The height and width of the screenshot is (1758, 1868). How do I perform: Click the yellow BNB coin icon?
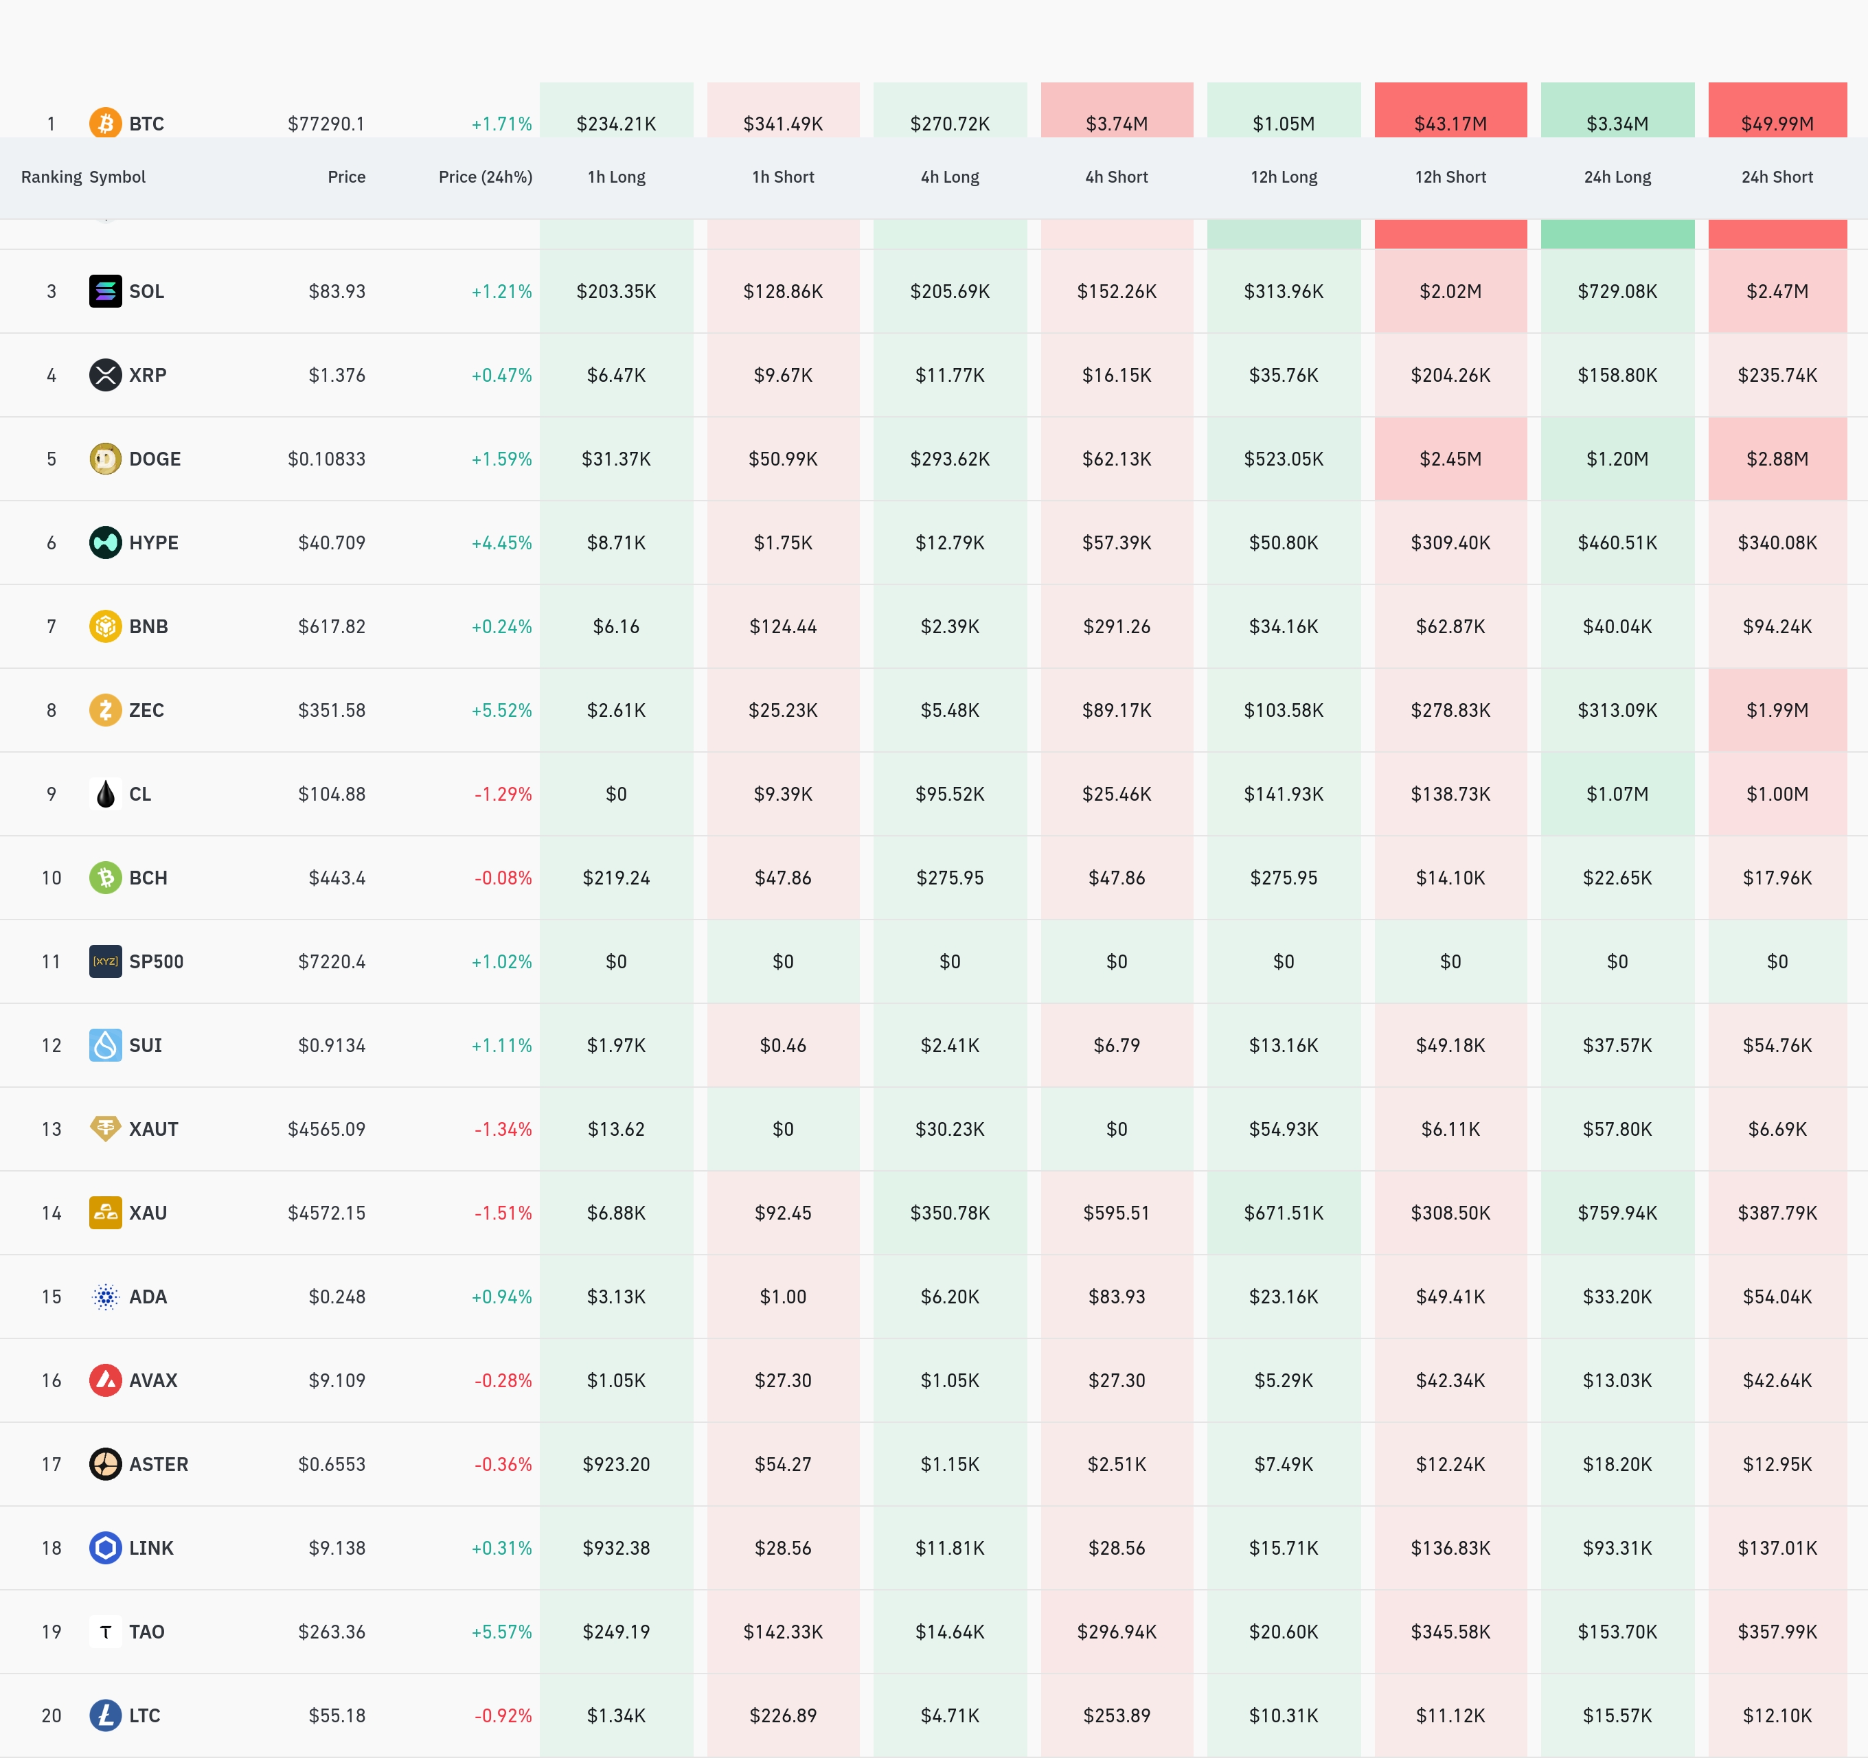point(105,626)
